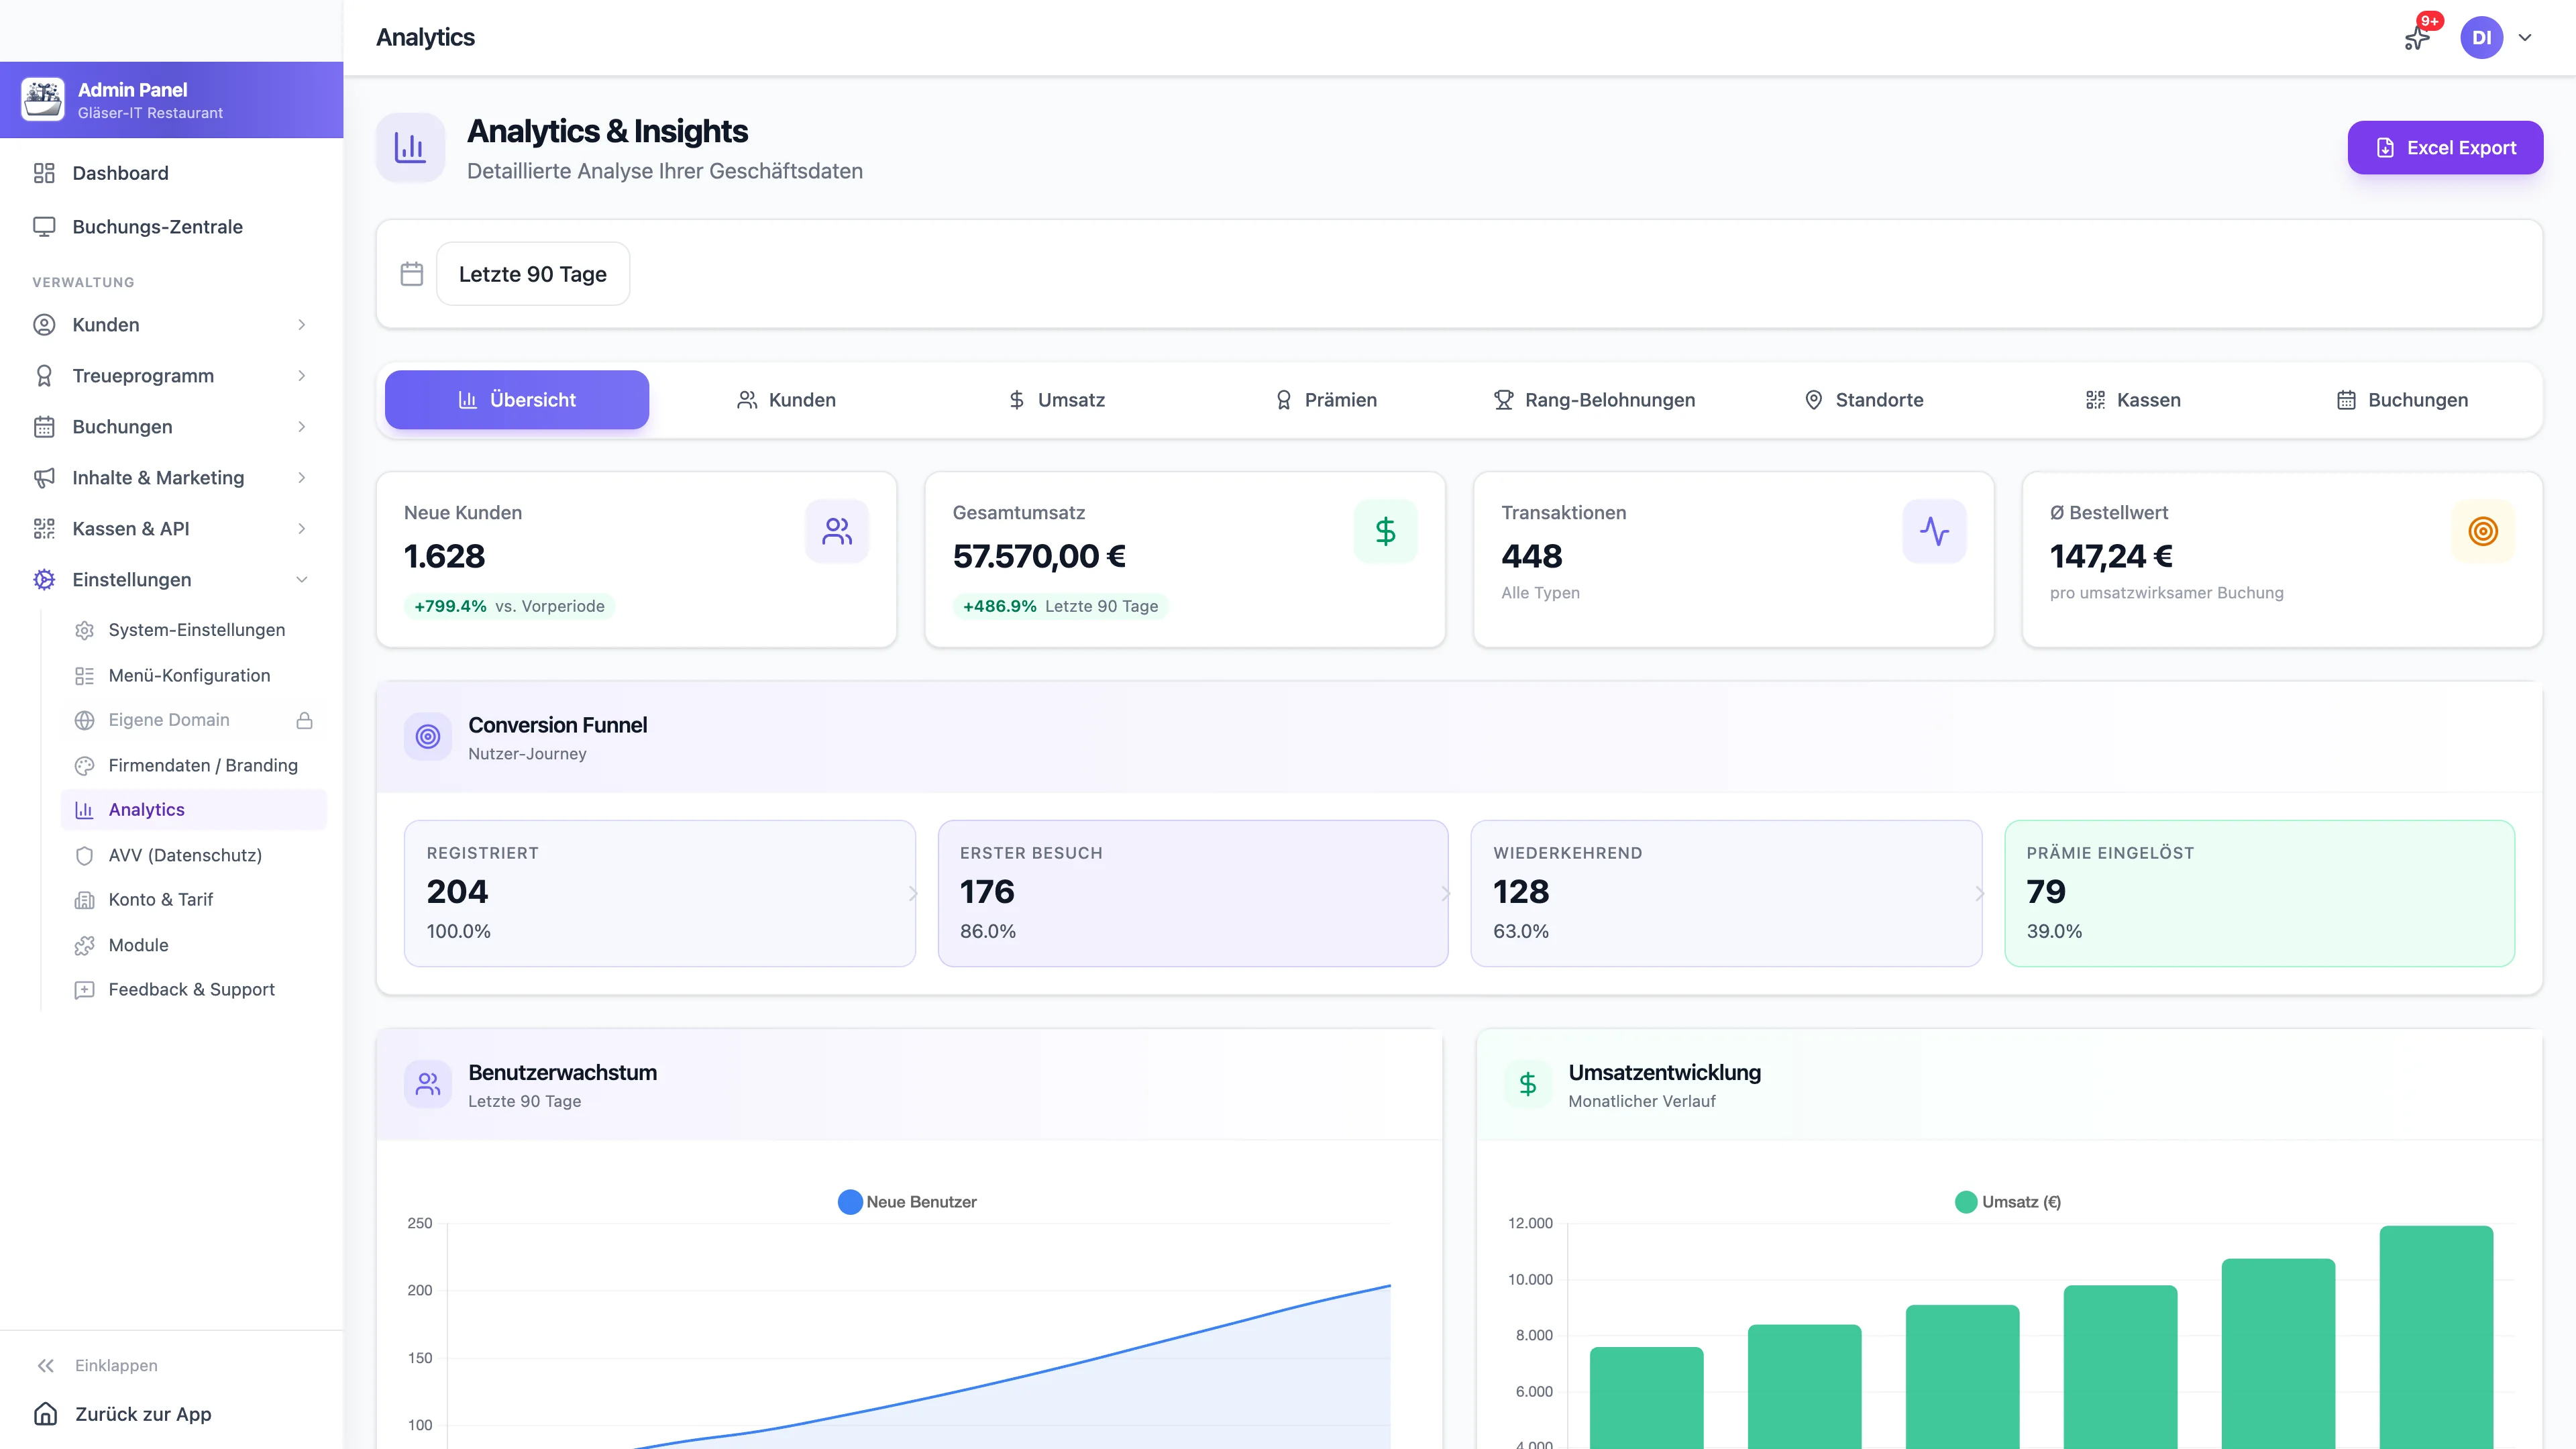
Task: Select Analytics in the settings submenu
Action: (x=194, y=810)
